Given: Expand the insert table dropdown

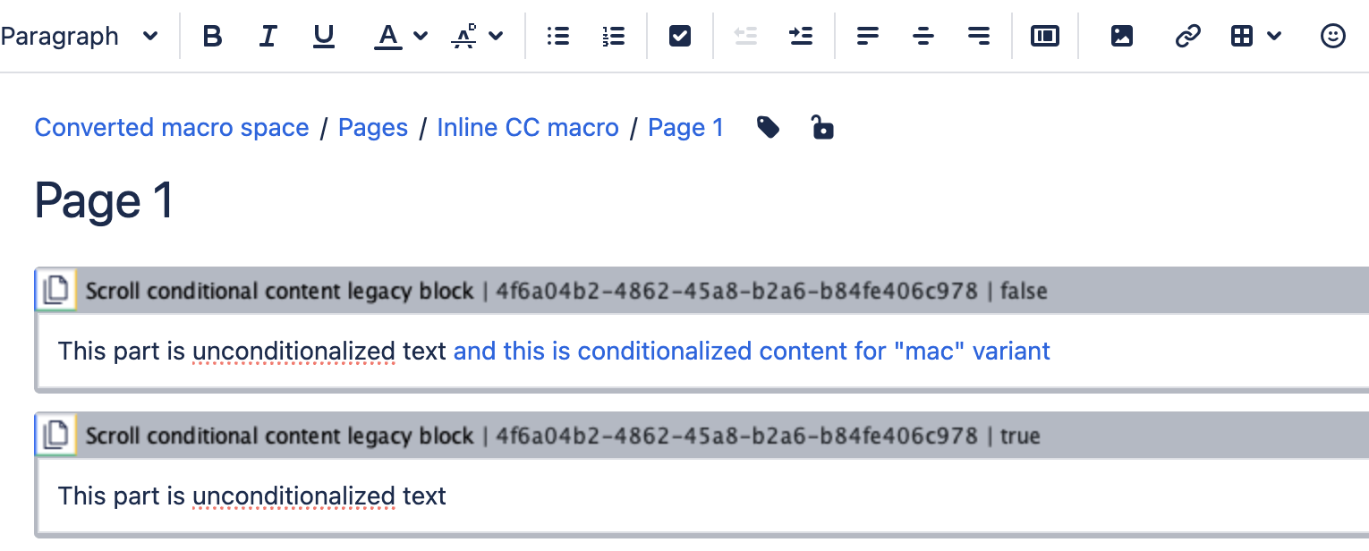Looking at the screenshot, I should 1275,36.
